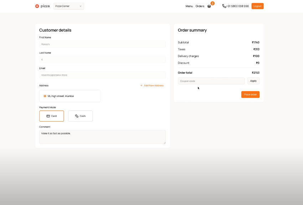Go to the Orders page
303x205 pixels.
200,6
